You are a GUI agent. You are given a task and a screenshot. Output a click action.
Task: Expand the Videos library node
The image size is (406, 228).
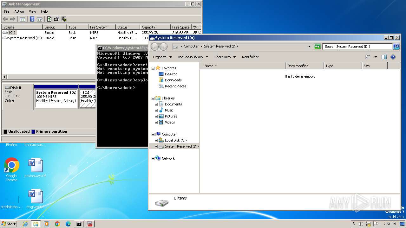click(156, 122)
